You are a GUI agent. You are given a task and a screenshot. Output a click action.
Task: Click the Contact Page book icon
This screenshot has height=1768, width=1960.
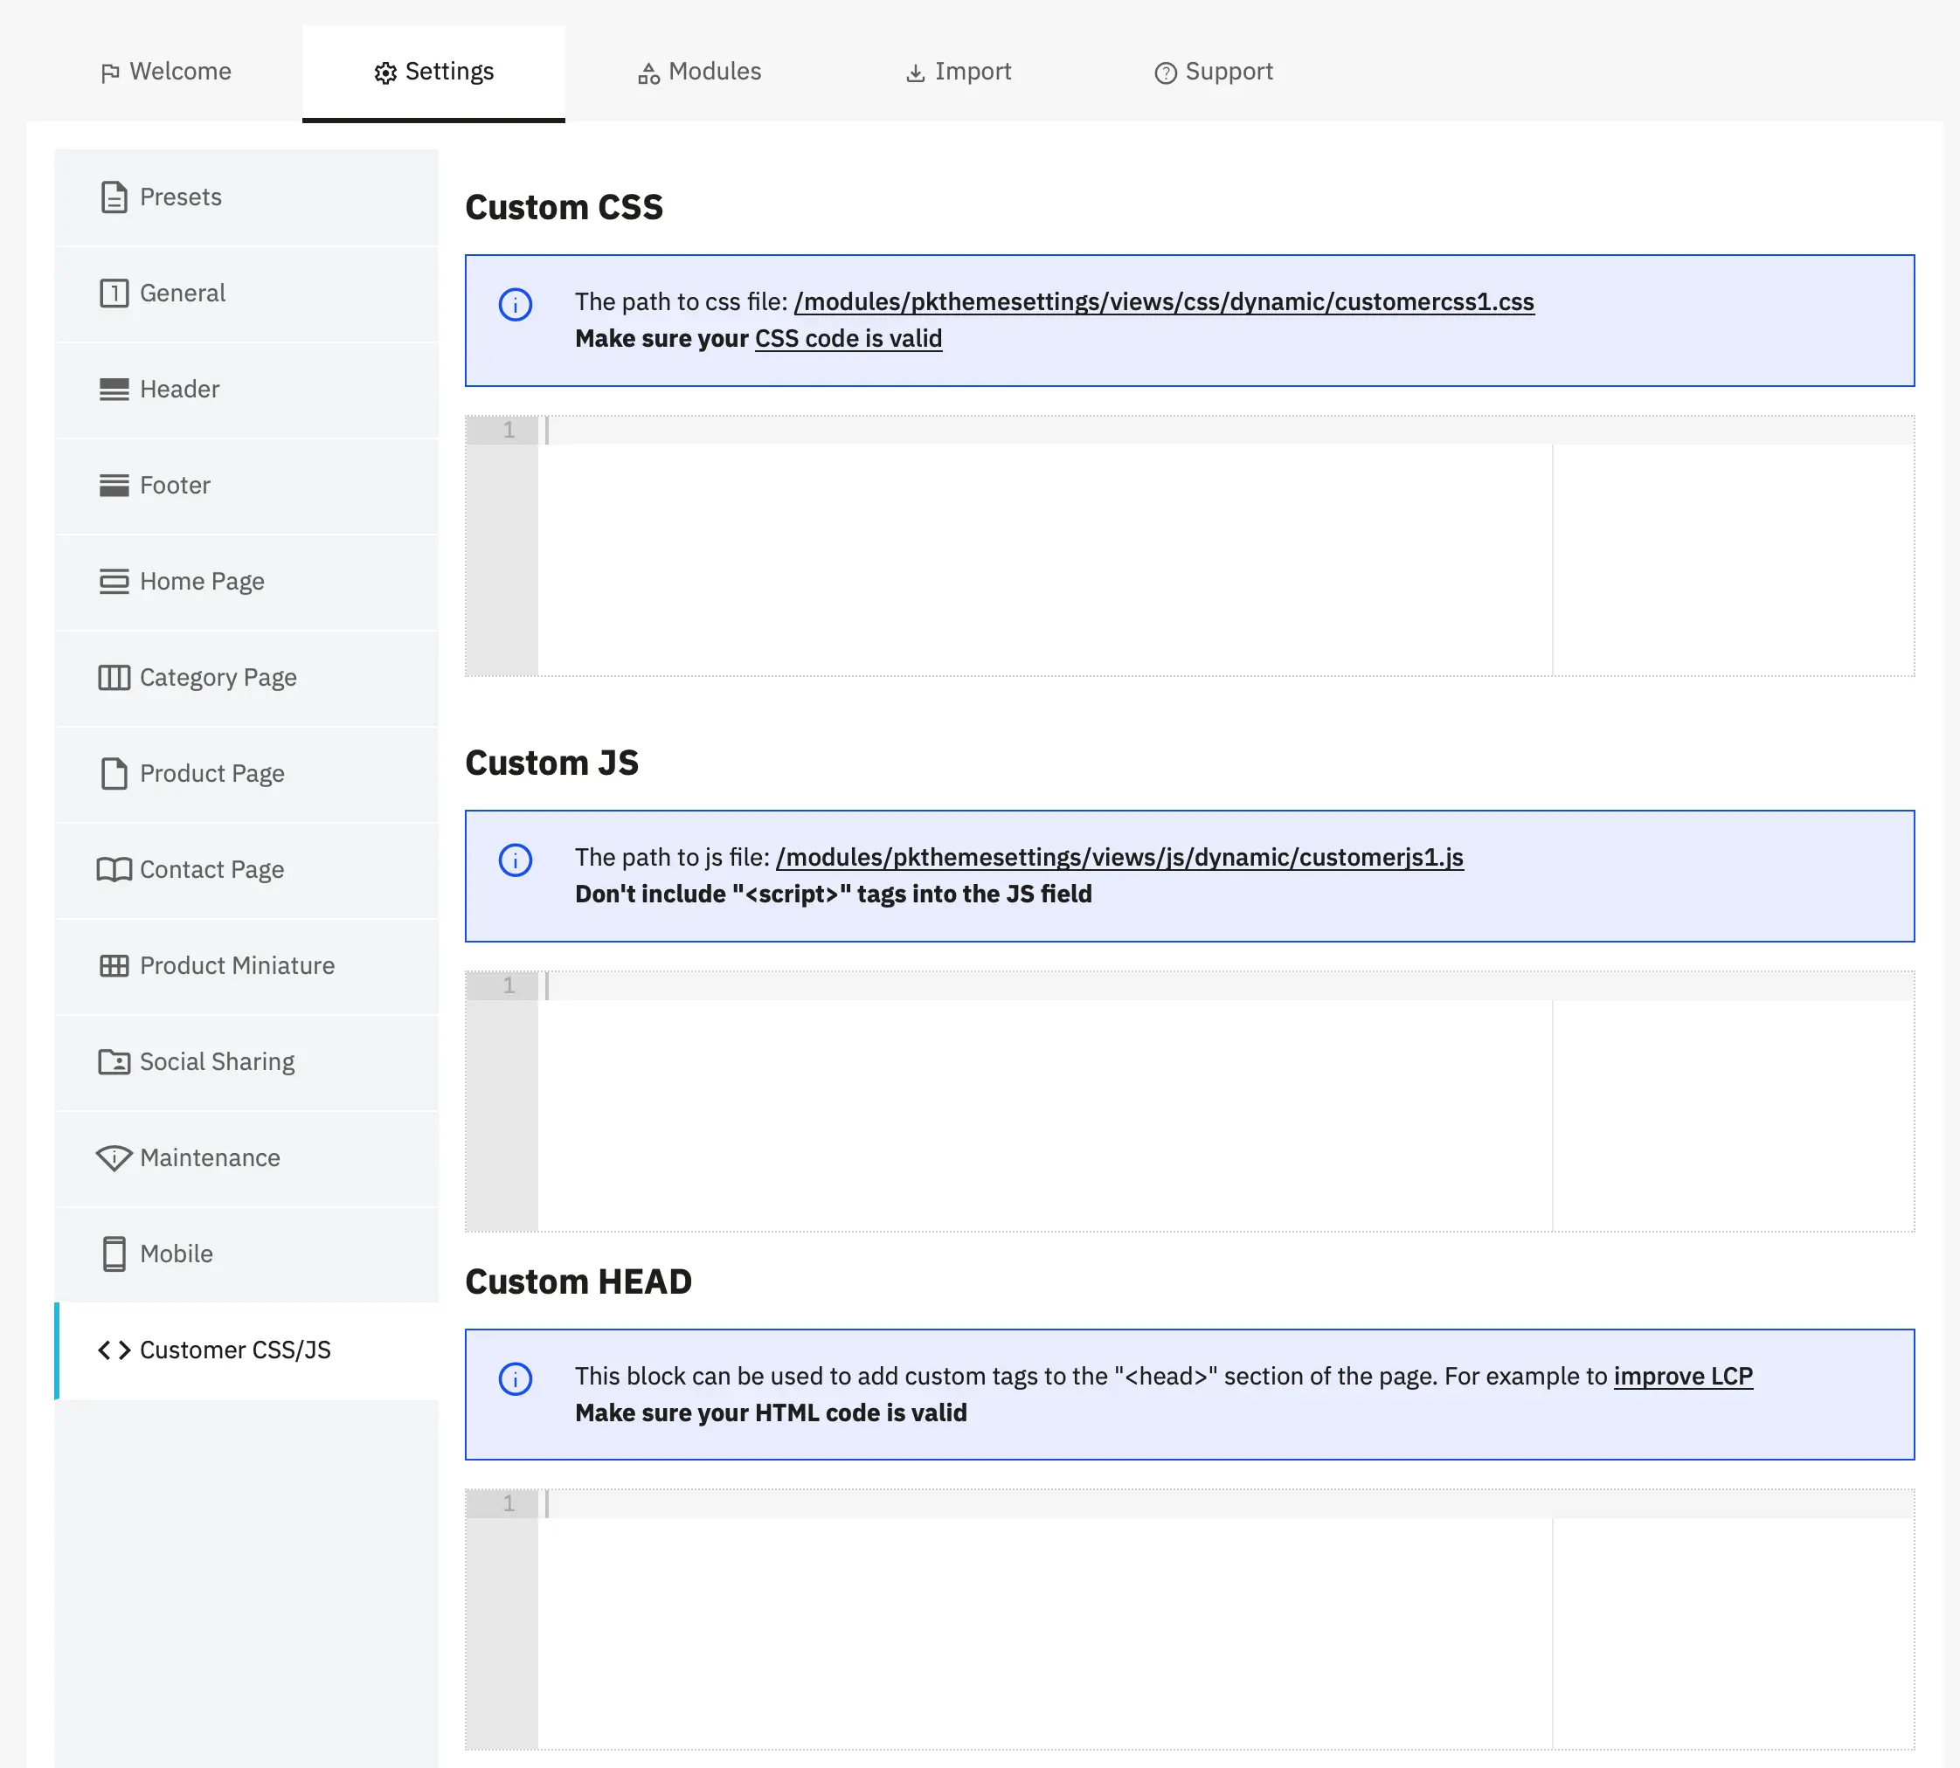114,869
